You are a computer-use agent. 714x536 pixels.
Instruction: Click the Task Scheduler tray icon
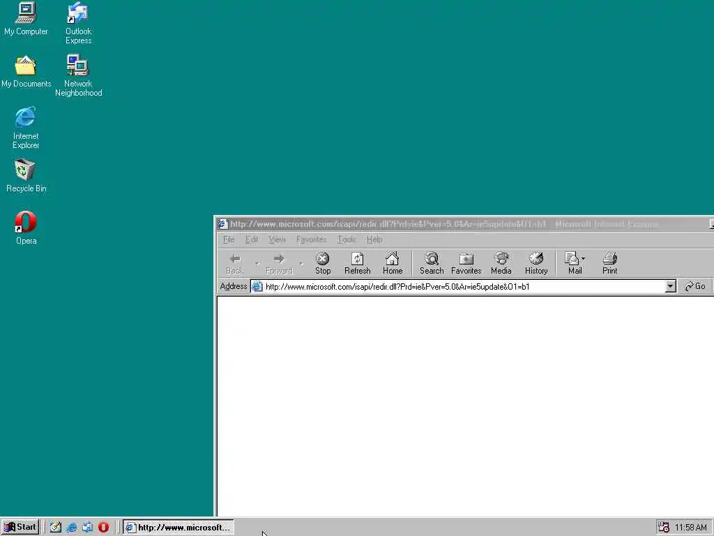point(664,527)
